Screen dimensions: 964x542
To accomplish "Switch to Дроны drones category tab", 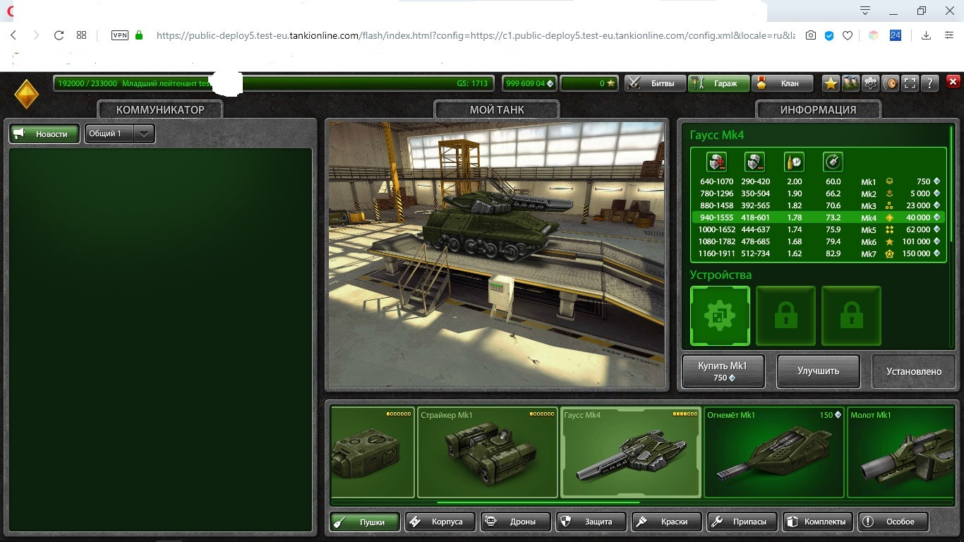I will pos(515,522).
